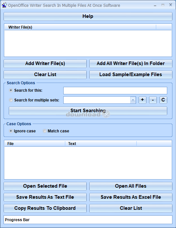Click Start Searching button

(x=88, y=111)
